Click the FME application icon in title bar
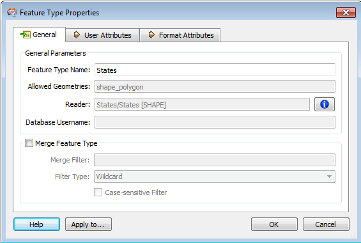Viewport: 361px width, 243px height. coord(12,12)
